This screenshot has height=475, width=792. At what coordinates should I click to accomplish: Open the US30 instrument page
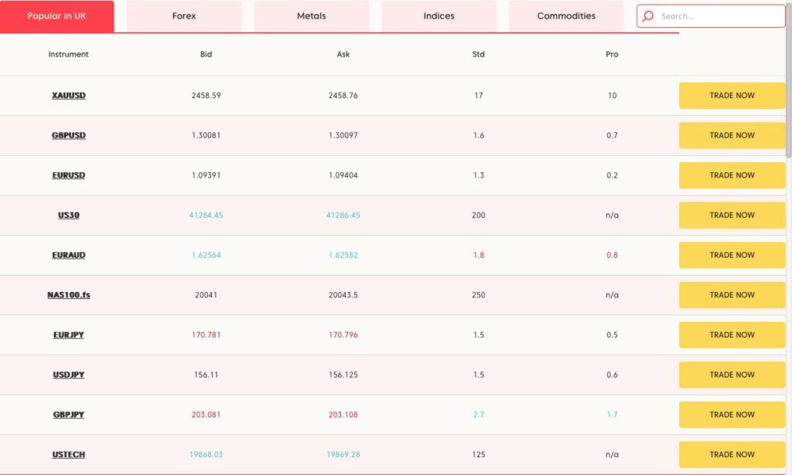68,215
